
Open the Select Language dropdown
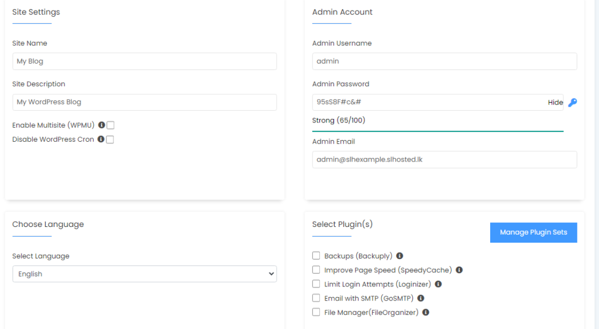[x=144, y=274]
